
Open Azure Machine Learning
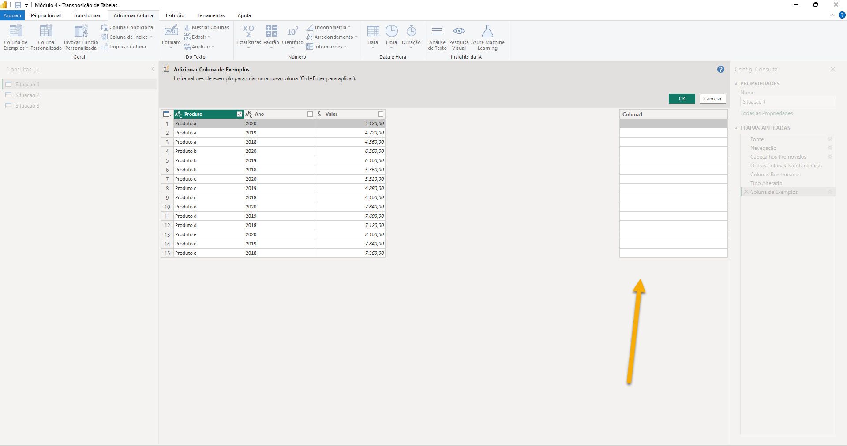pos(487,37)
